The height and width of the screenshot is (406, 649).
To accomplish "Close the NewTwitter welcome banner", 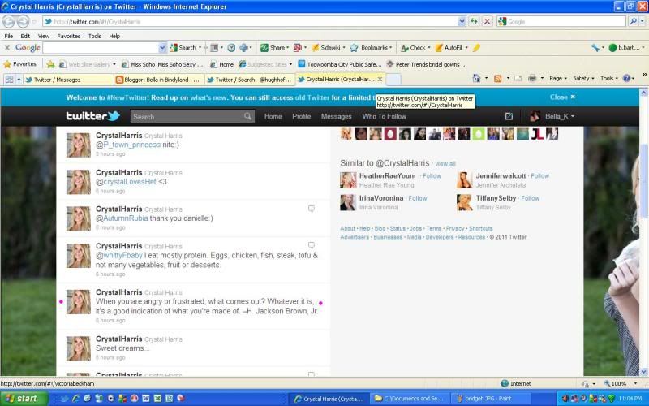I will 562,97.
